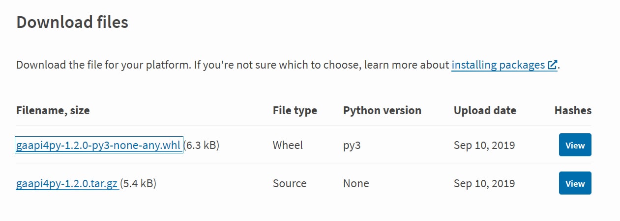Viewport: 620px width, 221px height.
Task: Select the File type column header
Action: pos(295,111)
